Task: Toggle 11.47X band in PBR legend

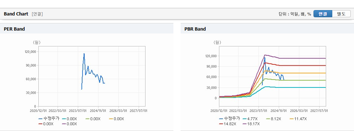Action: coord(298,119)
